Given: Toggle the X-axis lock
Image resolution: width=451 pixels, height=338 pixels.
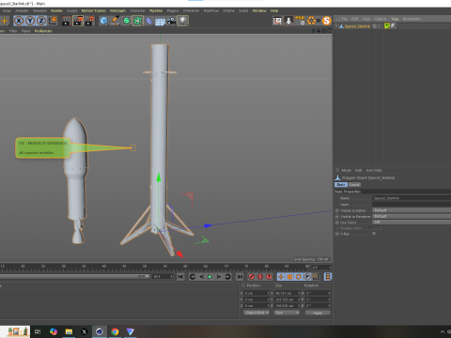Looking at the screenshot, I should tap(19, 21).
